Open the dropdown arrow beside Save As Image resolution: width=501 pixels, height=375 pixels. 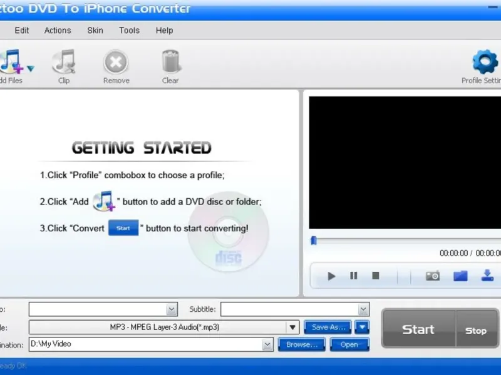pyautogui.click(x=362, y=327)
